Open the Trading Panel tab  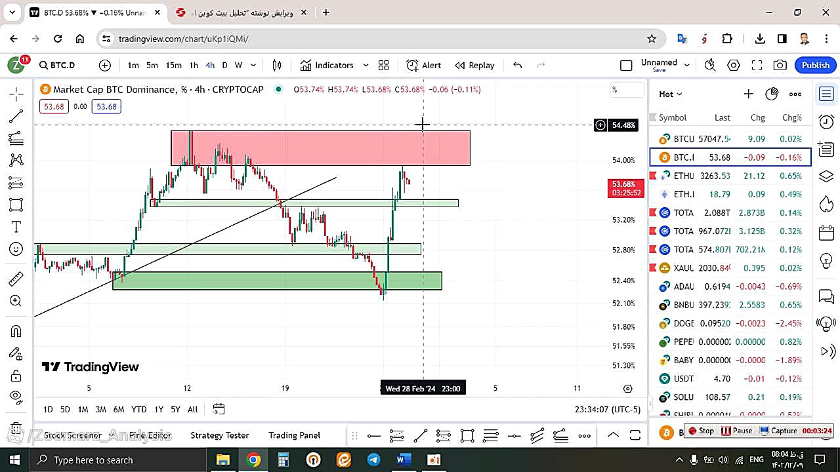pos(295,435)
